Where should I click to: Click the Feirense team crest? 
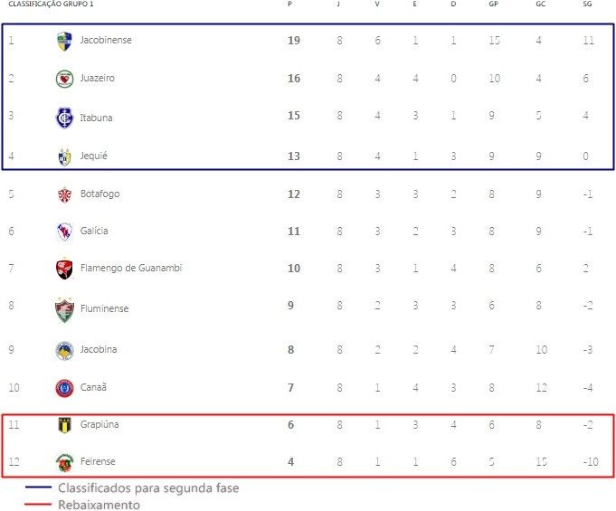pyautogui.click(x=64, y=463)
